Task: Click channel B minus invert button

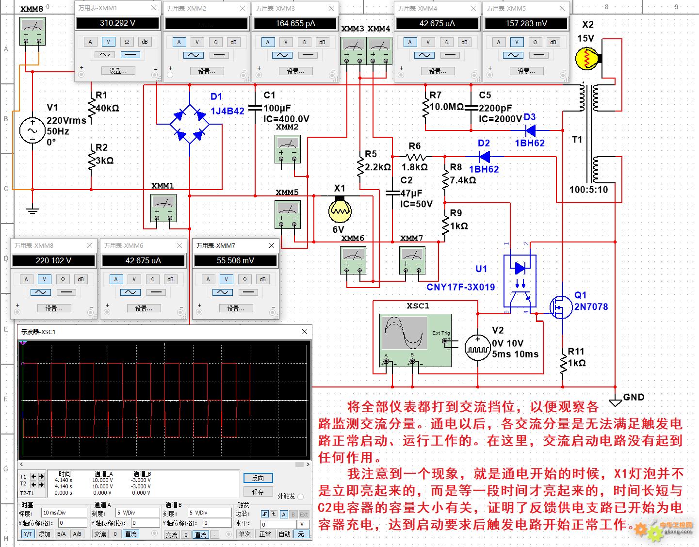Action: click(x=214, y=534)
